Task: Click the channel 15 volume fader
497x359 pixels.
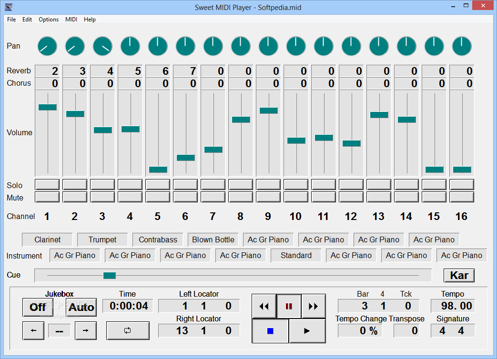Action: pyautogui.click(x=434, y=170)
